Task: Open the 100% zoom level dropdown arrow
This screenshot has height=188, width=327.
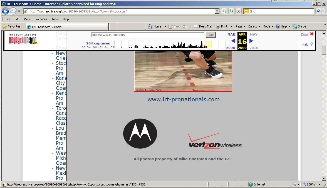Action: pos(319,184)
